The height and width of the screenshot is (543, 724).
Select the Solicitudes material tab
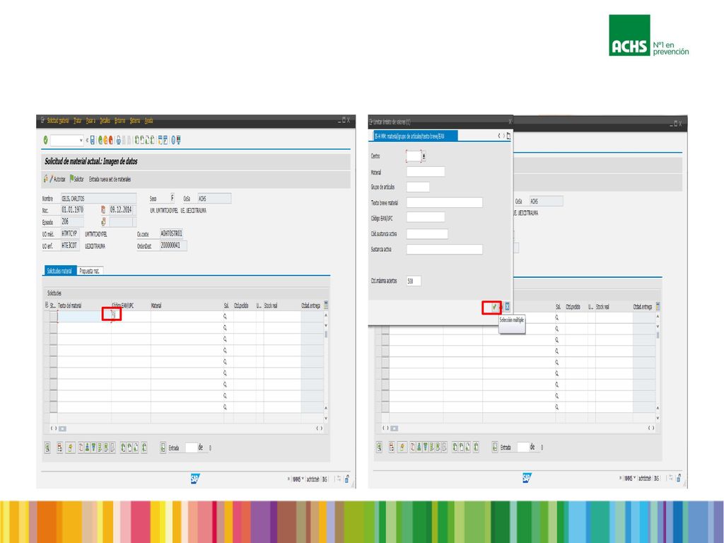(x=59, y=271)
